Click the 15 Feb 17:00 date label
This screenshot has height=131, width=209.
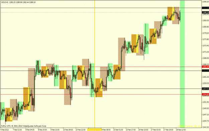(x=131, y=130)
